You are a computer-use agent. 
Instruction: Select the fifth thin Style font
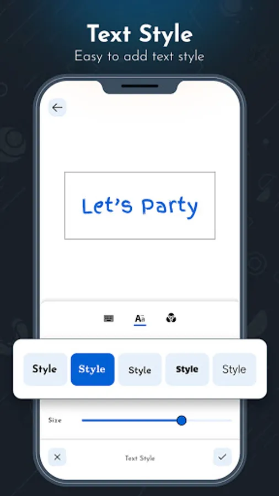[x=234, y=369]
